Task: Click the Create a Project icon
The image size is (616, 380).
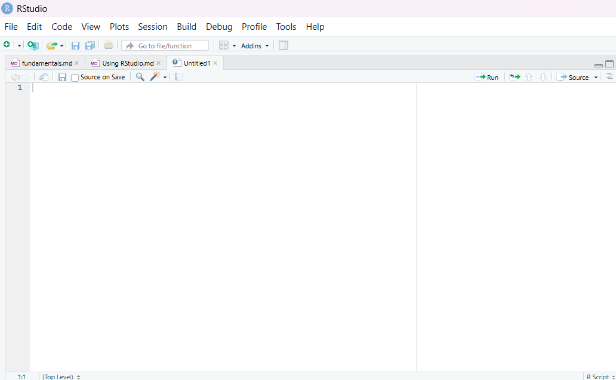Action: coord(33,45)
